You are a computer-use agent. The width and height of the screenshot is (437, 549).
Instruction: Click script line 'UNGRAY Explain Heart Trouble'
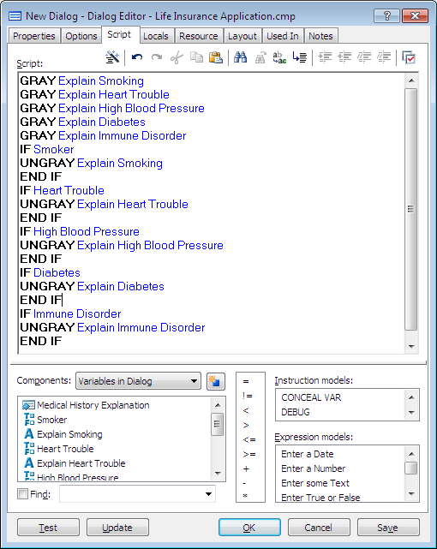tap(104, 204)
